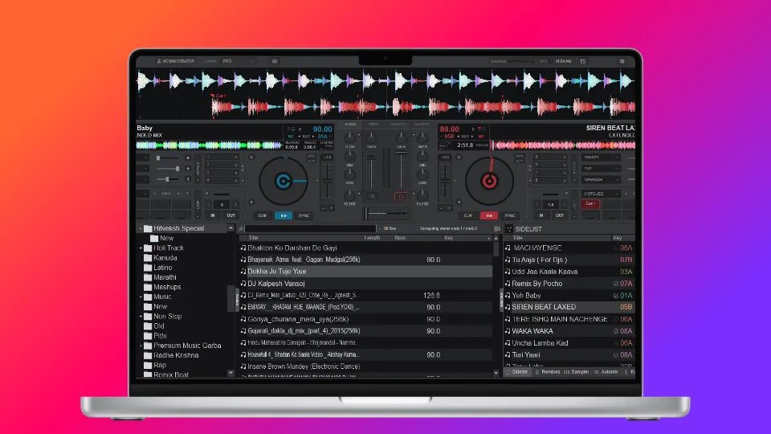Expand the Holi Track folder
The width and height of the screenshot is (771, 434).
tap(141, 248)
